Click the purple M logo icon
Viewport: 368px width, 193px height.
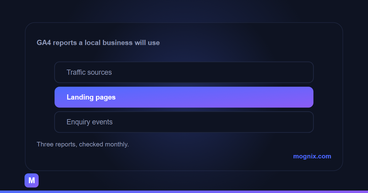(32, 180)
